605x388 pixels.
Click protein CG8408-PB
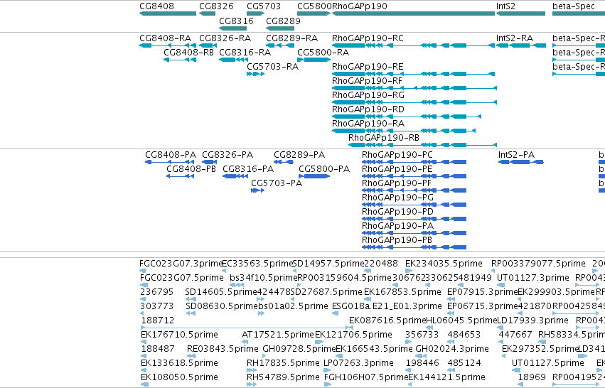(x=180, y=177)
